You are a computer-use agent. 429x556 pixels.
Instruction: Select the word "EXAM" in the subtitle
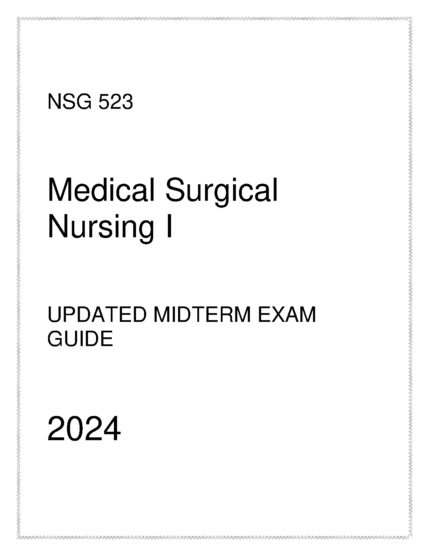[287, 315]
